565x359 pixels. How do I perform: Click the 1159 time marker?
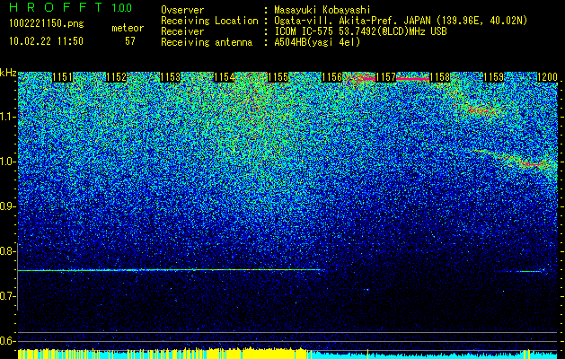493,77
